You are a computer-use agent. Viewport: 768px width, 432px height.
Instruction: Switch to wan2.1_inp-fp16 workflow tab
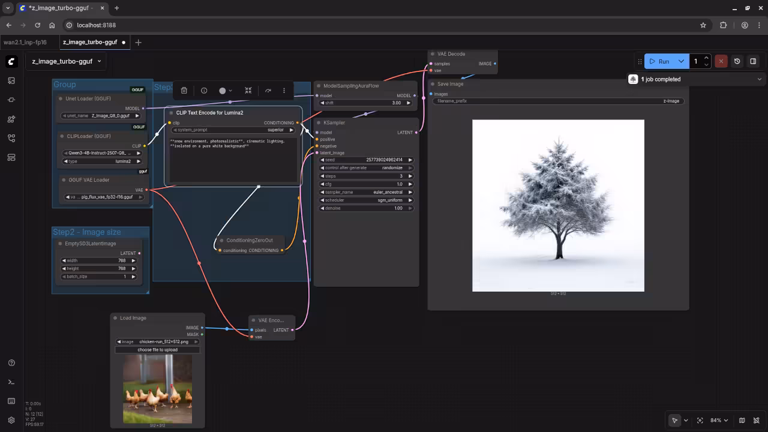pos(25,43)
